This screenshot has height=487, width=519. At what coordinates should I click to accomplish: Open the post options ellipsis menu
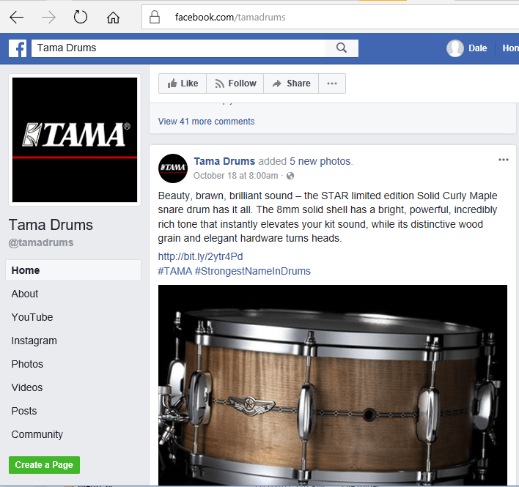pyautogui.click(x=504, y=160)
